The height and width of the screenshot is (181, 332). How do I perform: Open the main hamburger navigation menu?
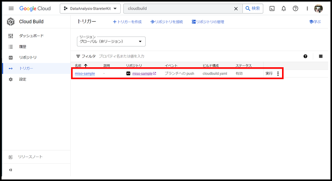pos(11,8)
